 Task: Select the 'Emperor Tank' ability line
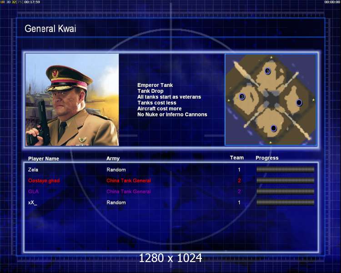[155, 85]
